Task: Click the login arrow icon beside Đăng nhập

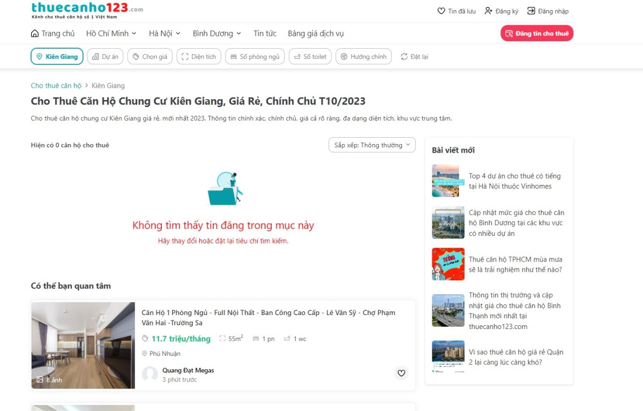Action: click(531, 11)
